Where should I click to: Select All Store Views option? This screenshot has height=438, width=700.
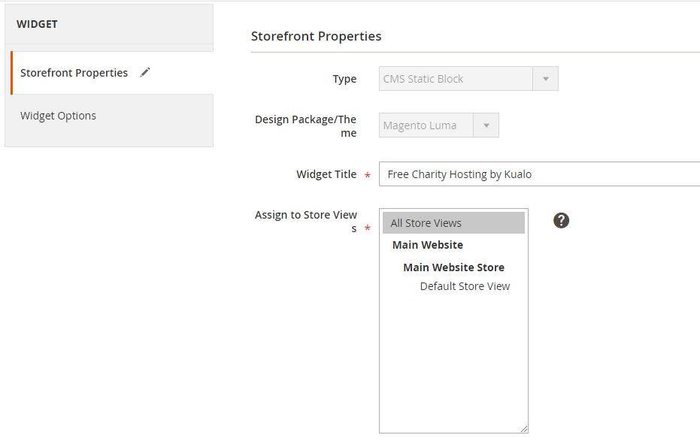coord(453,223)
